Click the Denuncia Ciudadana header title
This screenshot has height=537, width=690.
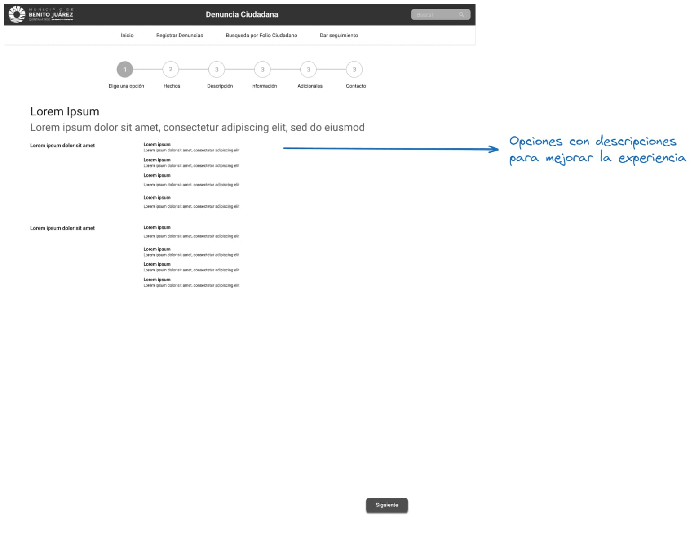pos(242,14)
